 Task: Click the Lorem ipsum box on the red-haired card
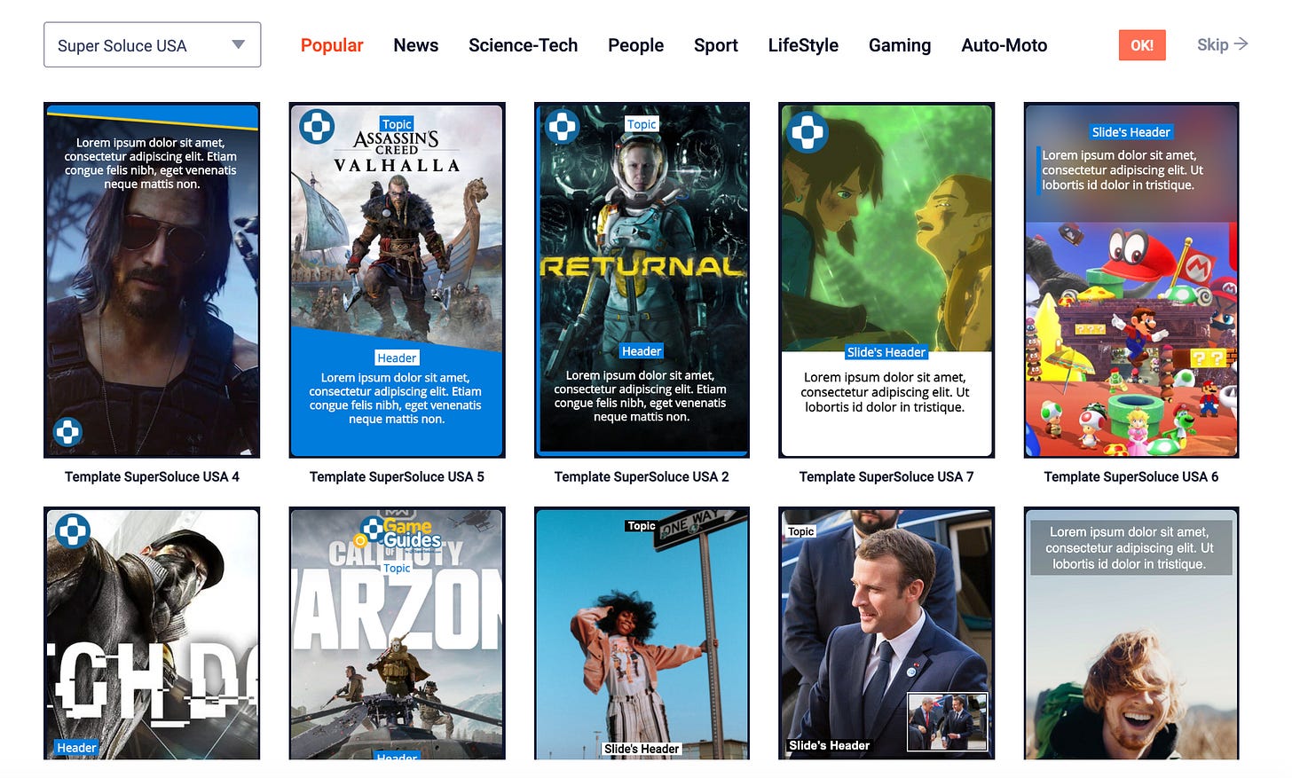(1130, 547)
